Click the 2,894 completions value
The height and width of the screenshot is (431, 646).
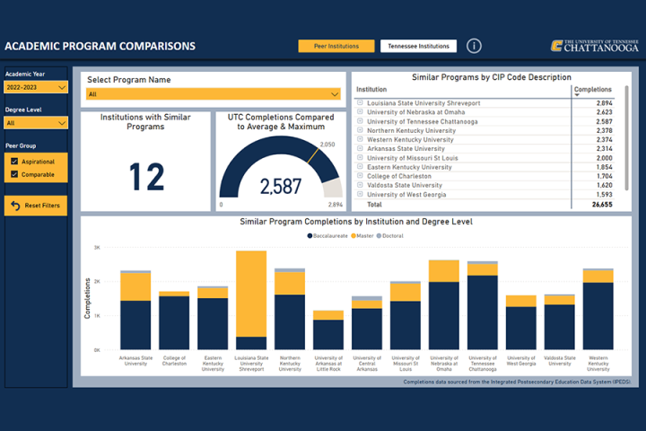[x=604, y=103]
